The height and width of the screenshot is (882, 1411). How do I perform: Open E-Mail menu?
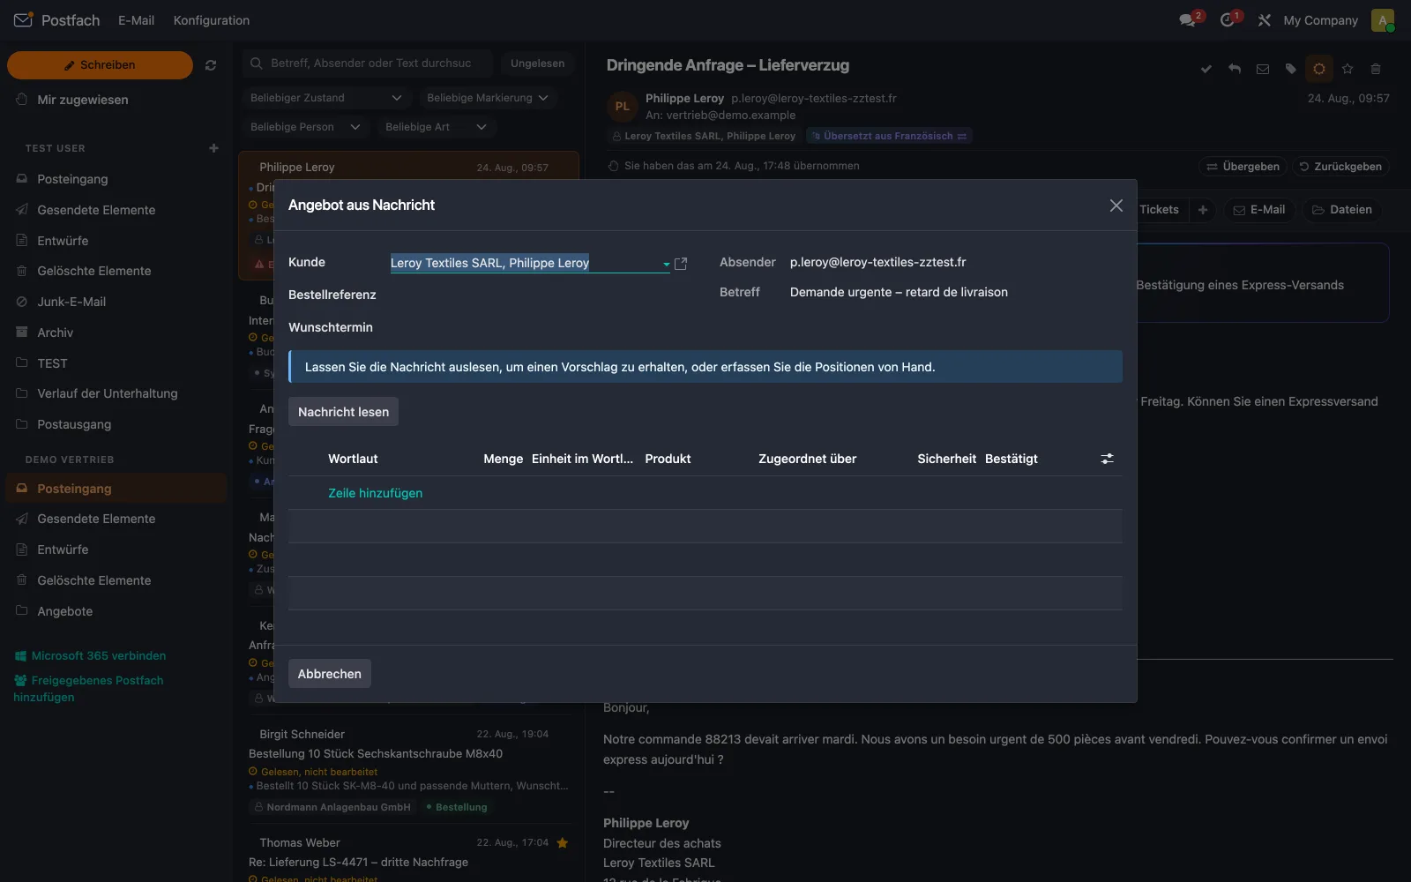point(137,20)
